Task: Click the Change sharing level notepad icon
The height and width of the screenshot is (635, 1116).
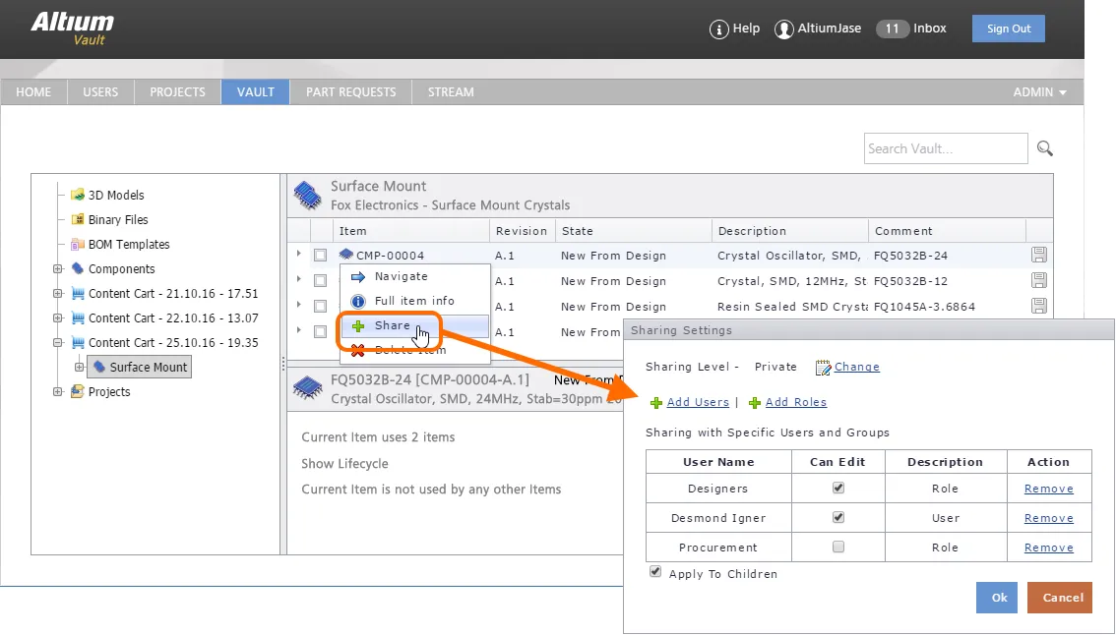Action: pyautogui.click(x=823, y=367)
